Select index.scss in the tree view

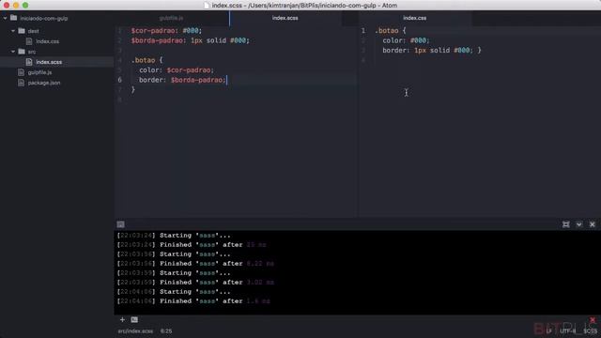pyautogui.click(x=49, y=62)
